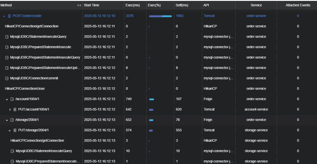Click the exit icon beside PreparedStatement/executeUpd... row
Screen dimensions: 317x164
click(x=7, y=68)
